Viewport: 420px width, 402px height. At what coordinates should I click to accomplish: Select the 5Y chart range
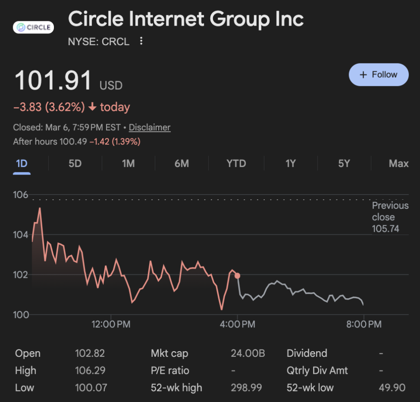click(344, 164)
